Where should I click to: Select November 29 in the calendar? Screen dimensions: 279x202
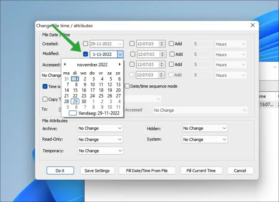click(75, 101)
